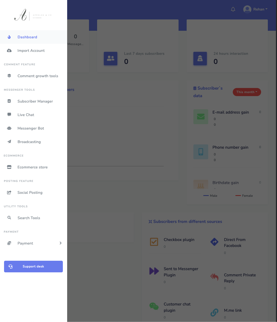Screen dimensions: 277x322
Task: Open the This month period dropdown
Action: point(247,92)
